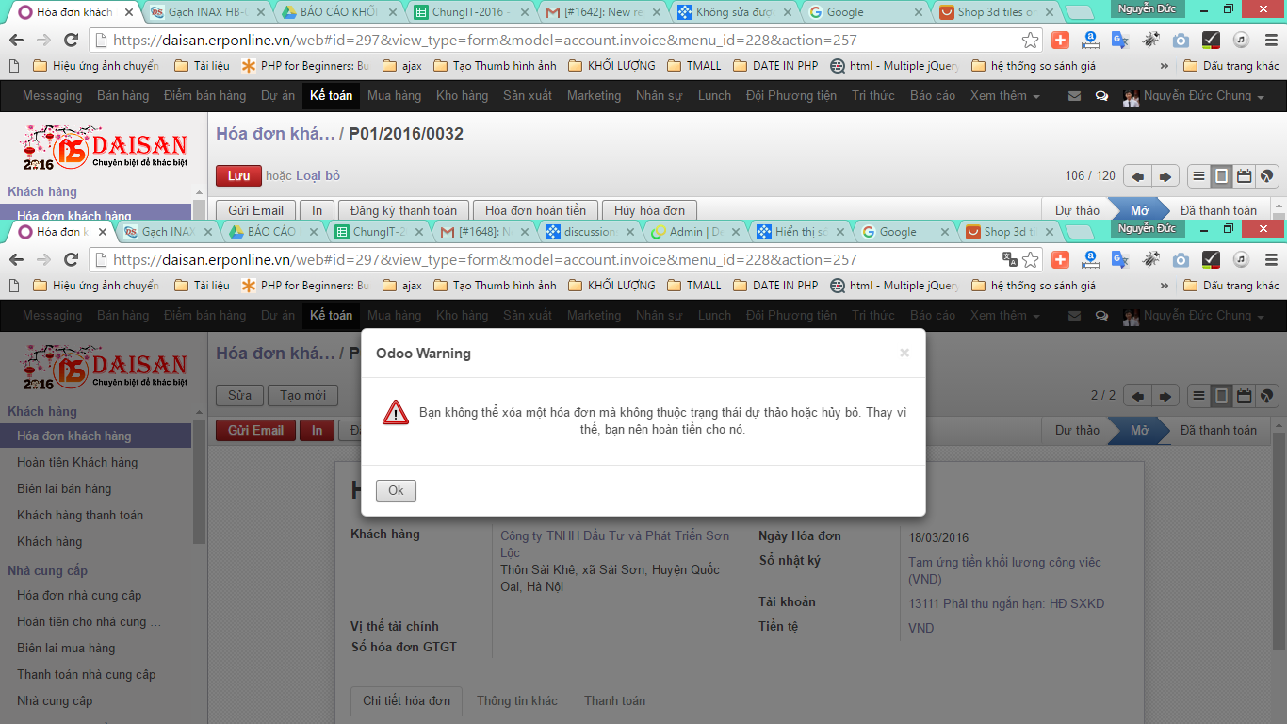This screenshot has width=1287, height=724.
Task: Expand the bookmarks overflow chevron in the lower window
Action: [1165, 286]
